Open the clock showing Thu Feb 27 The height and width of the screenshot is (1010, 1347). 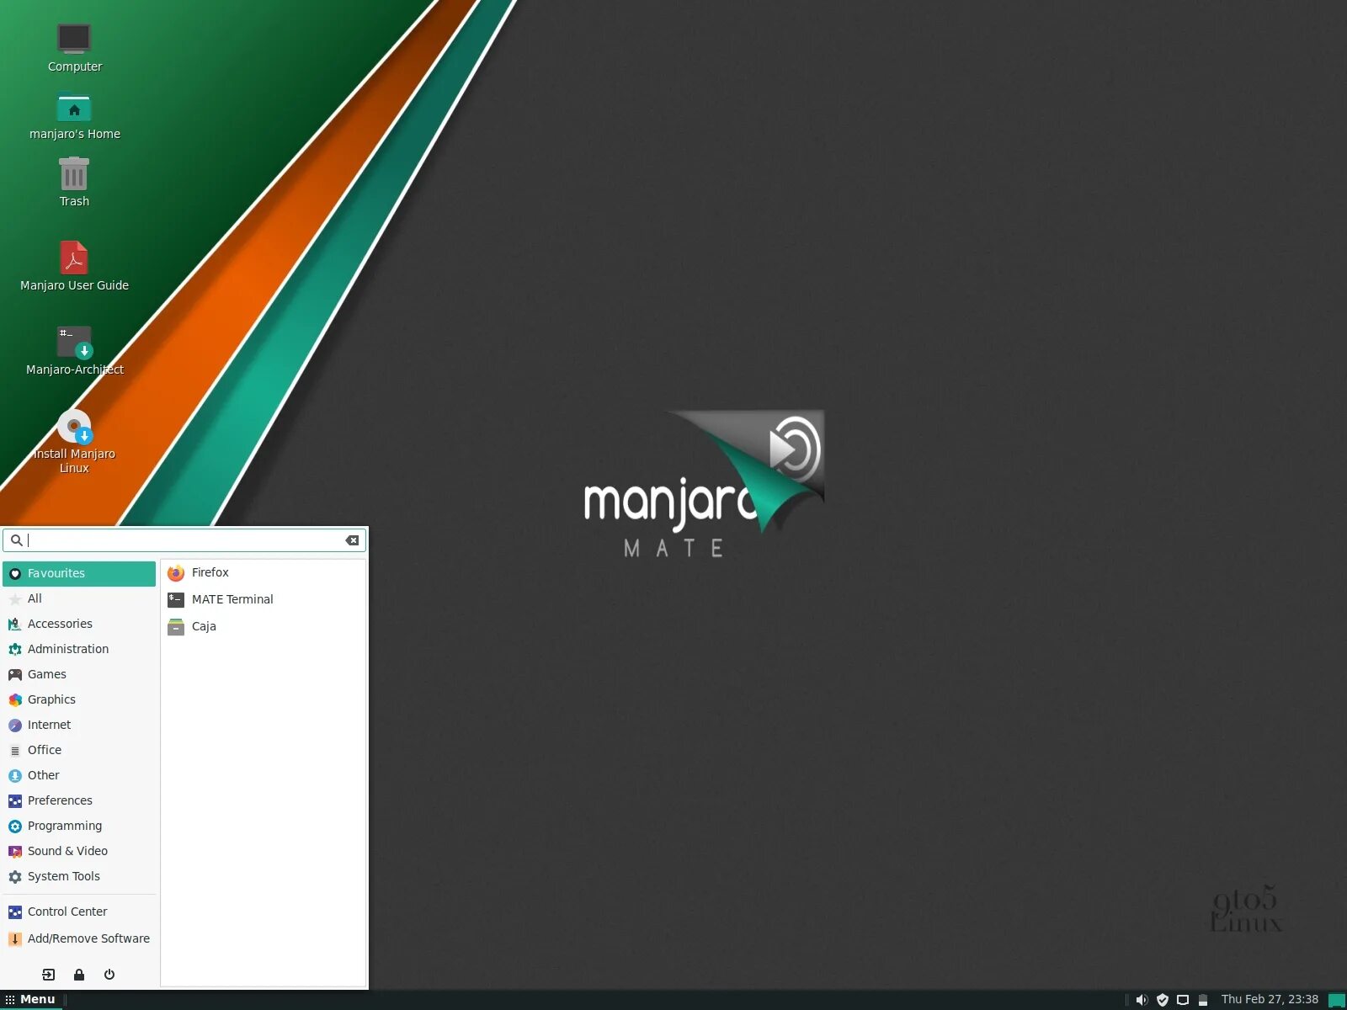tap(1270, 1000)
